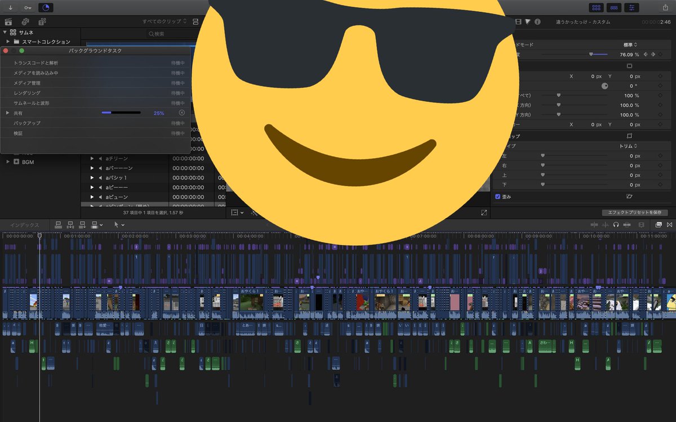Screen dimensions: 676x422
Task: Click the distort onscreen controls icon
Action: click(x=629, y=196)
